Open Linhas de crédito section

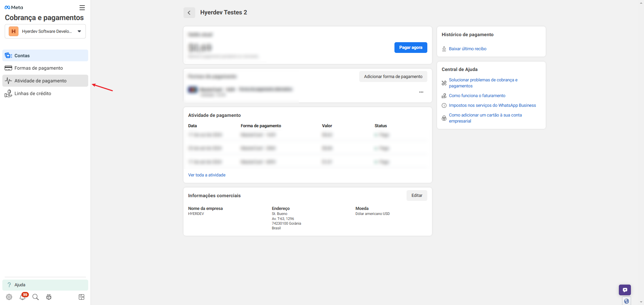tap(45, 93)
